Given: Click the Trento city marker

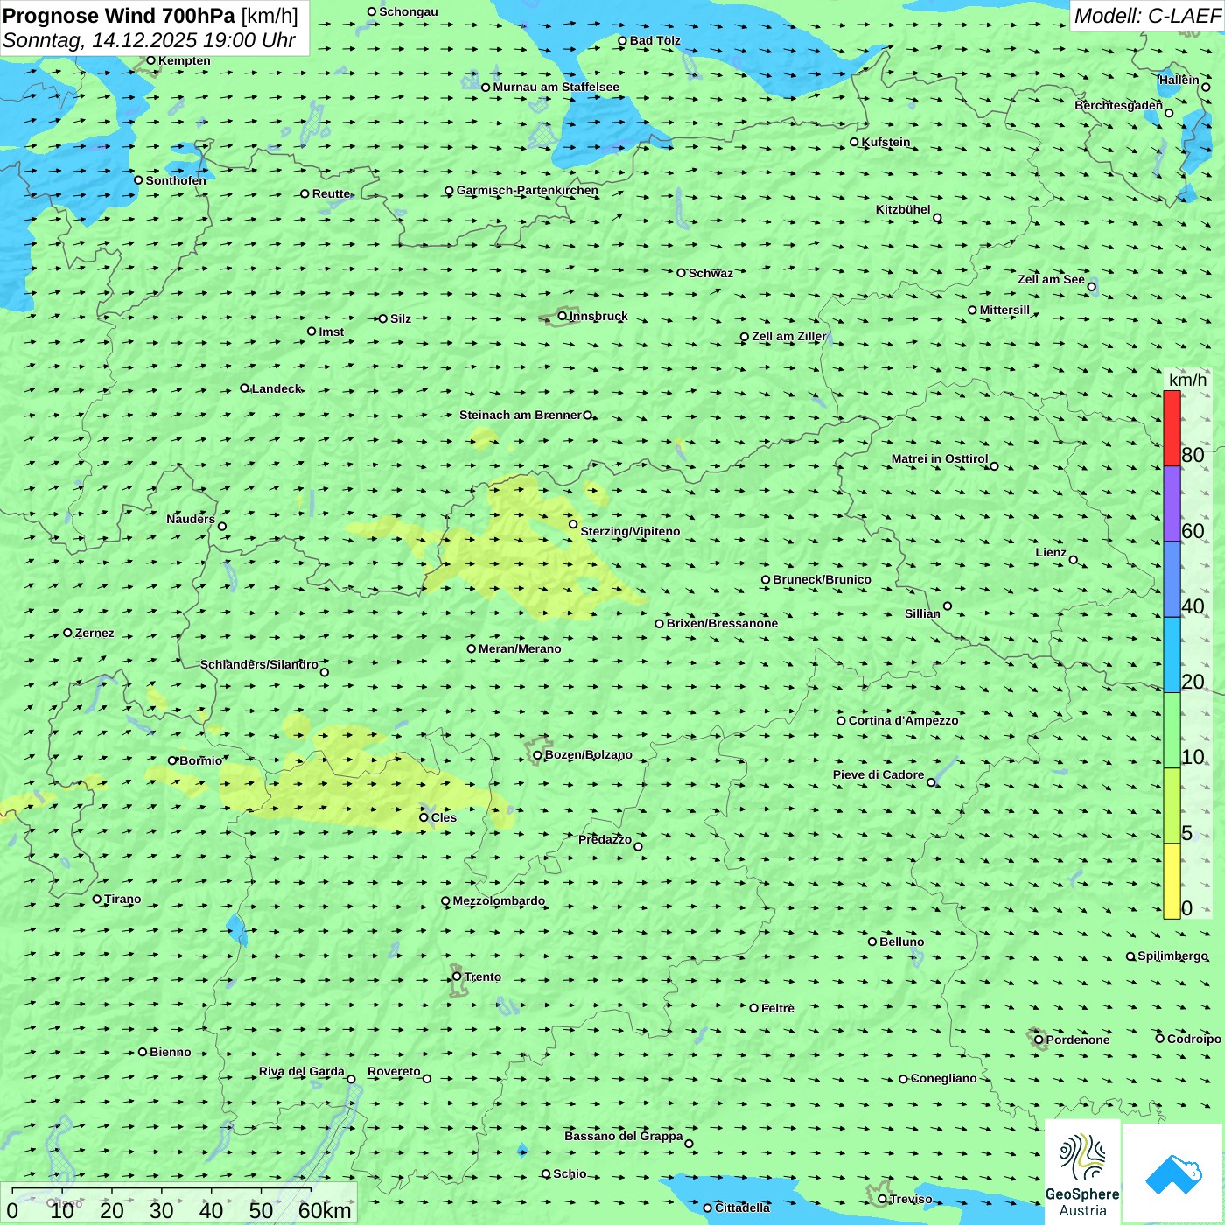Looking at the screenshot, I should pyautogui.click(x=457, y=976).
